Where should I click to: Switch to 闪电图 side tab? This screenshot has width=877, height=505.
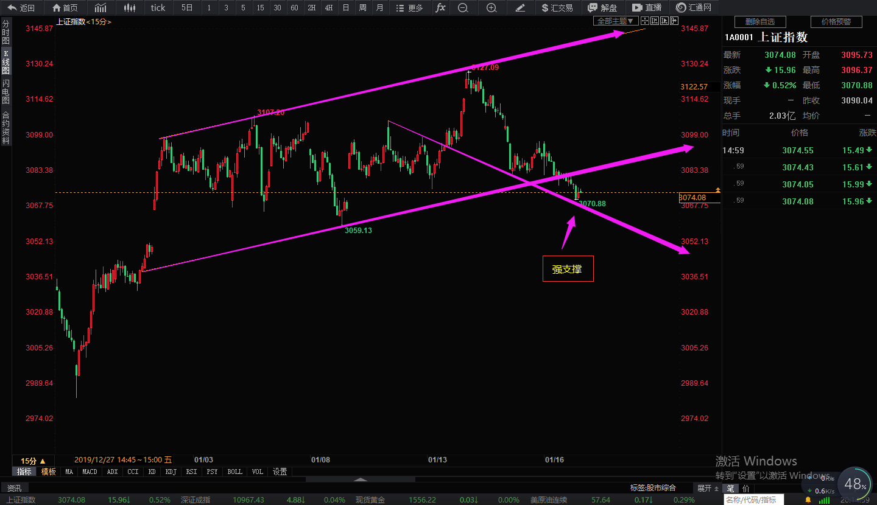pos(6,92)
